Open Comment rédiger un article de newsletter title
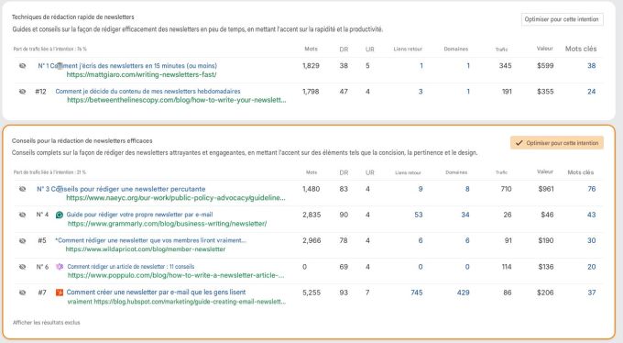Image resolution: width=623 pixels, height=343 pixels. [131, 267]
